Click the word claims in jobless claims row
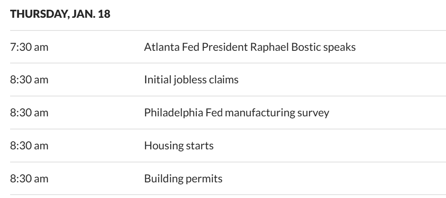Screen dimensions: 446x198 pos(227,80)
